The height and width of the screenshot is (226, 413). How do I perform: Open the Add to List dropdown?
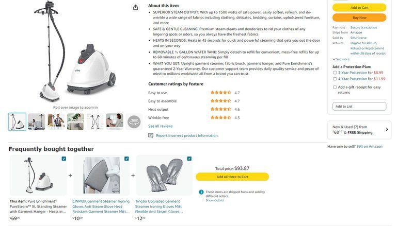click(359, 106)
